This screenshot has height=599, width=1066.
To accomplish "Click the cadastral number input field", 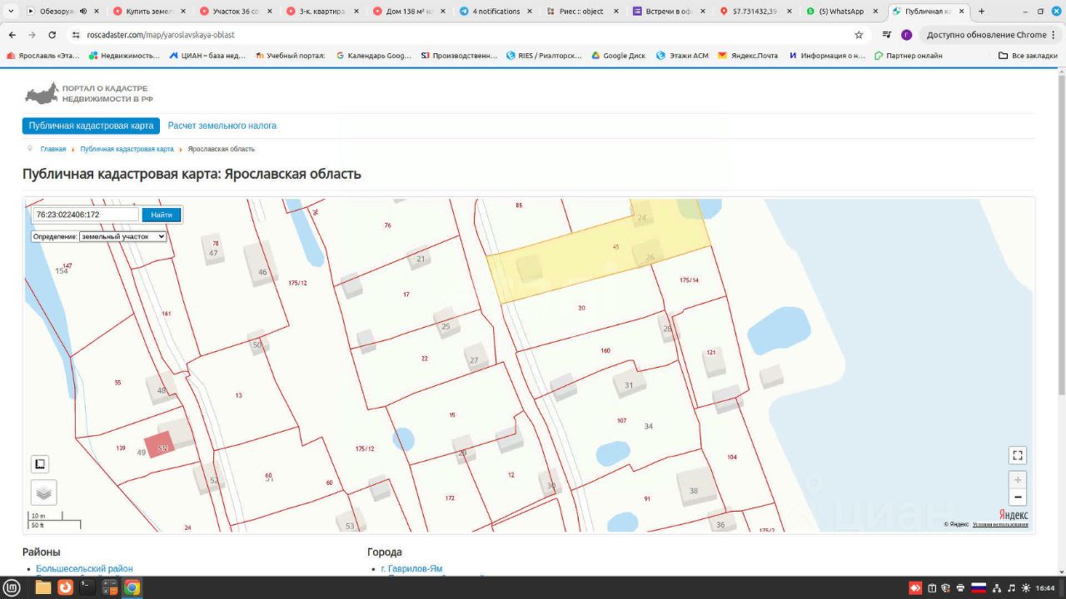I will click(86, 215).
